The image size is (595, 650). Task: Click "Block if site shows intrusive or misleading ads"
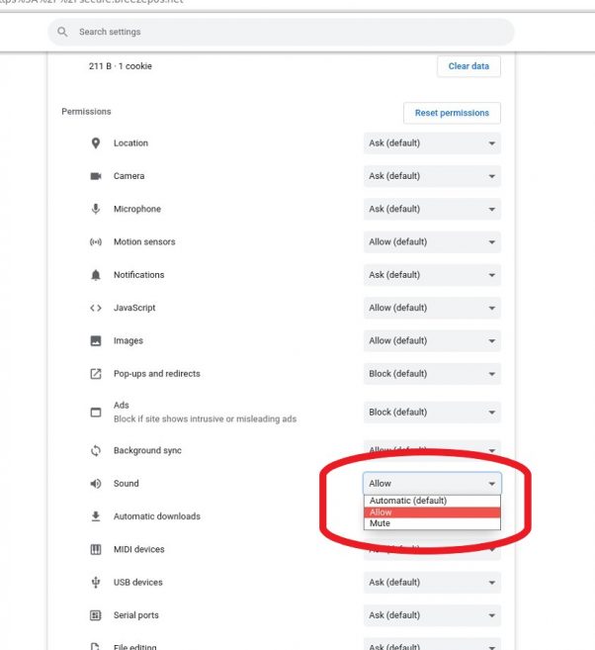(205, 419)
